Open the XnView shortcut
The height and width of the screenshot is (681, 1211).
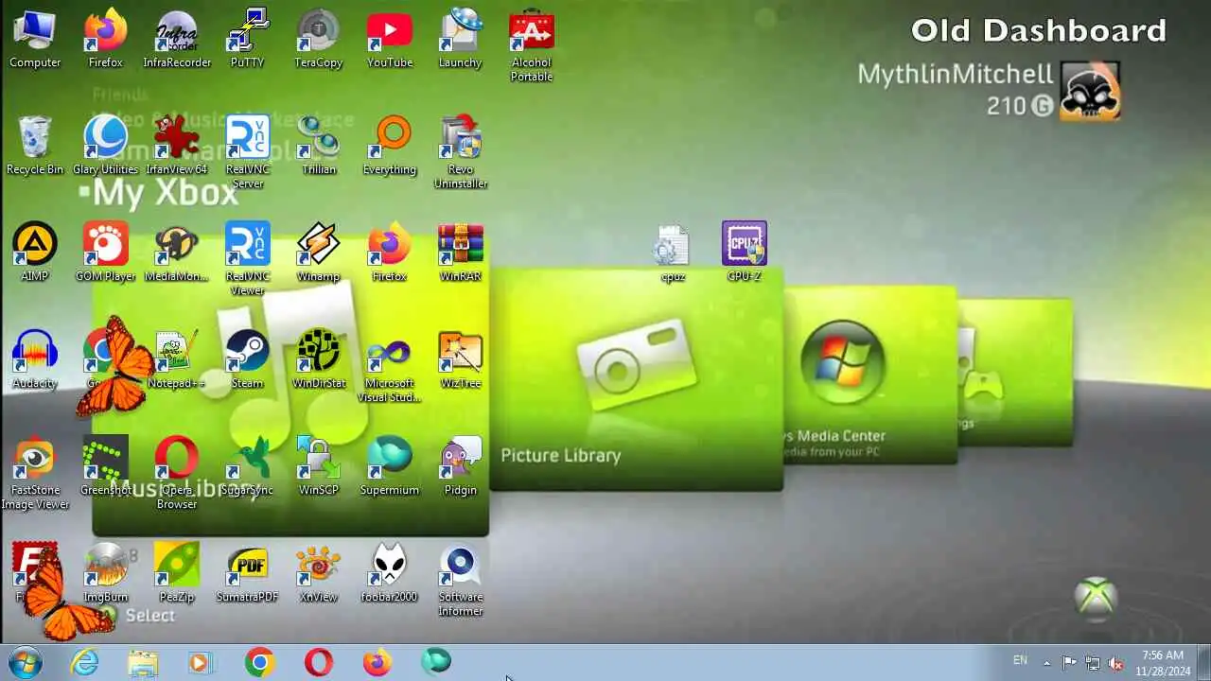[x=319, y=574]
